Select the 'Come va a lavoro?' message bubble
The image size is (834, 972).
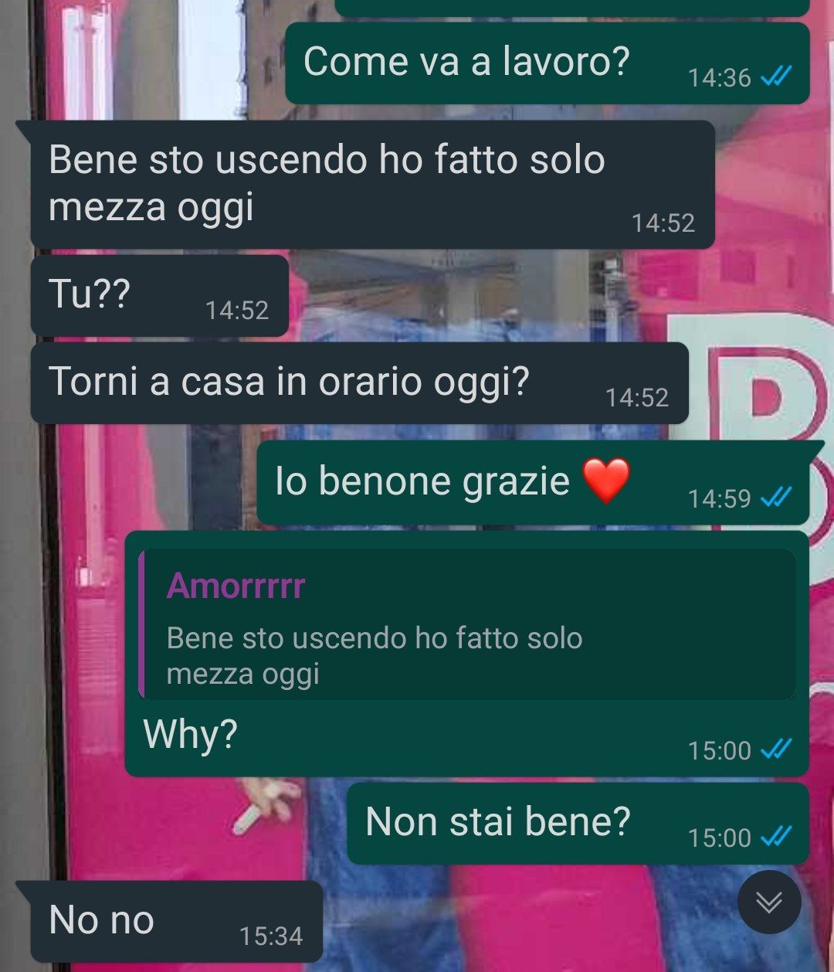tap(548, 63)
